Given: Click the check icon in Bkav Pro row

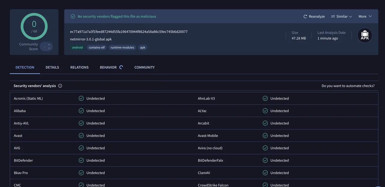Looking at the screenshot, I should (x=81, y=173).
